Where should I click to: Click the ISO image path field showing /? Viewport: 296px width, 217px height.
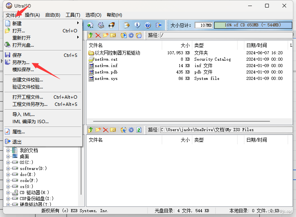[226, 35]
